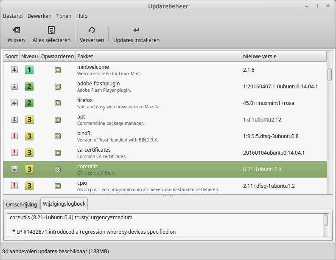The width and height of the screenshot is (336, 260).
Task: Switch to the Omschrijving tab
Action: 22,204
